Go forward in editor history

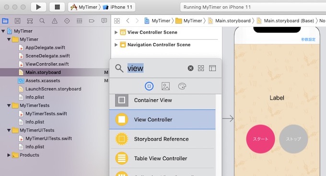[x=137, y=21]
